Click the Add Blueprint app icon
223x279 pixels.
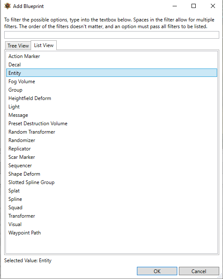click(8, 6)
